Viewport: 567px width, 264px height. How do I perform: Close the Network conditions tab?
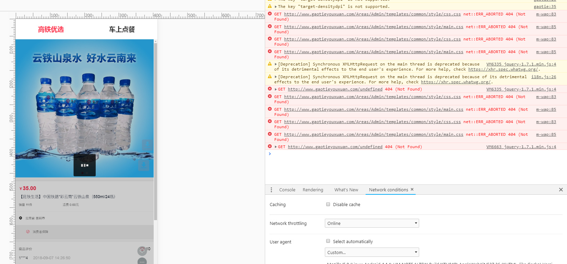click(412, 189)
